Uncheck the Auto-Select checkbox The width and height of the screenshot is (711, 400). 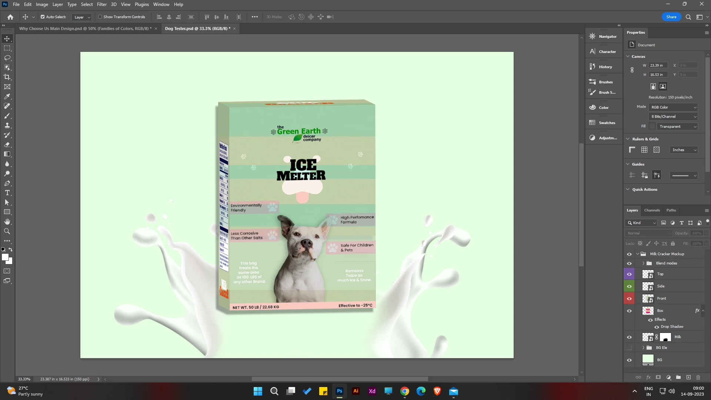click(x=43, y=17)
